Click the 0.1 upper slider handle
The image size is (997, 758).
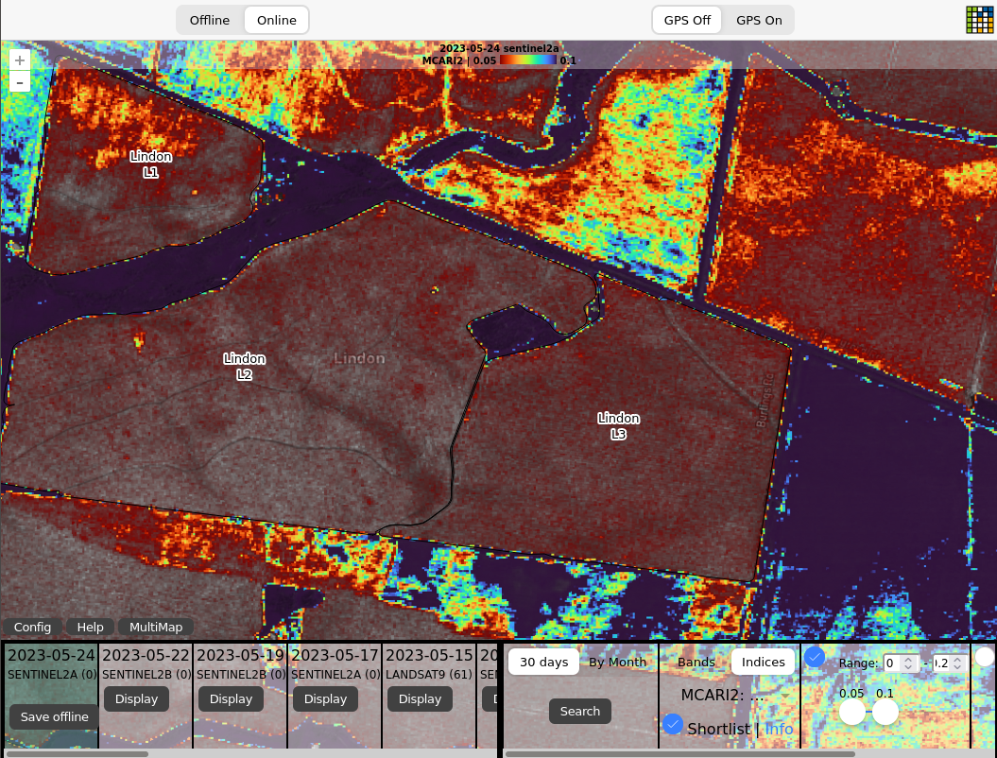click(885, 712)
